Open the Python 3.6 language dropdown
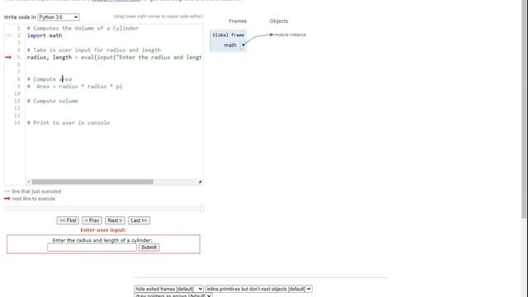528x297 pixels. click(59, 17)
